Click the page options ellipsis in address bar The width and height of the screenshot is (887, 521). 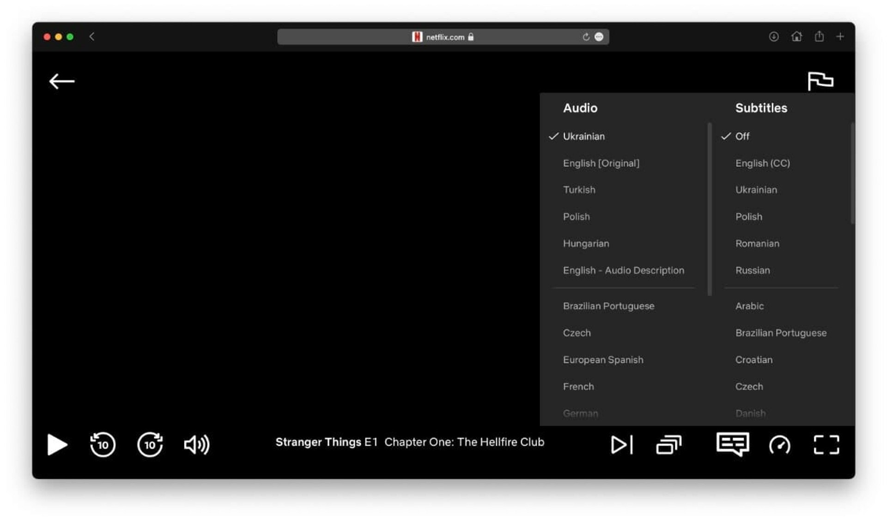[599, 37]
